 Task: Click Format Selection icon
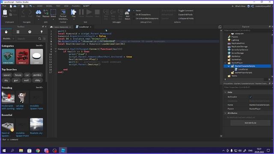[63, 12]
